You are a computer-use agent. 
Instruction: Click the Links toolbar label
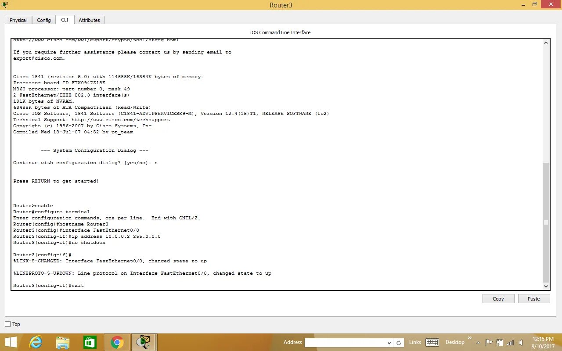pos(415,342)
